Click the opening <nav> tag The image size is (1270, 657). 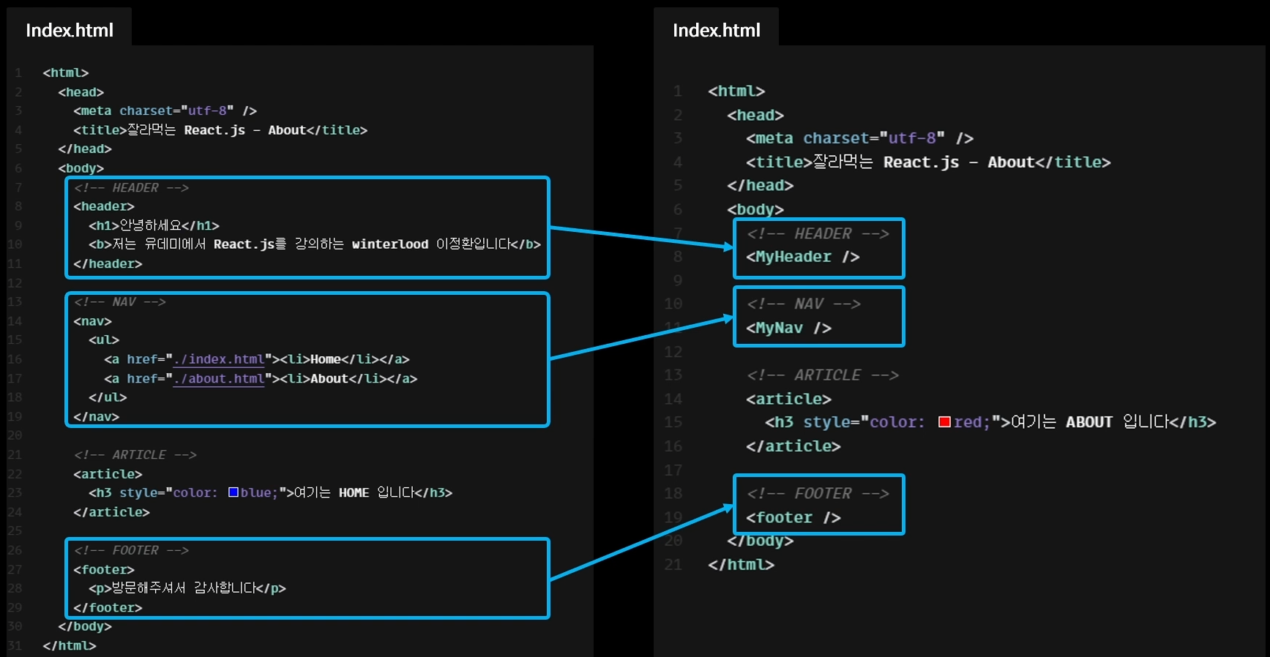[x=92, y=321]
